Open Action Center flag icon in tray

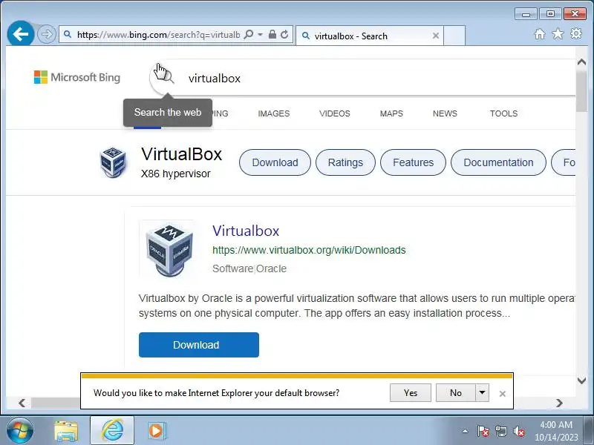coord(483,431)
